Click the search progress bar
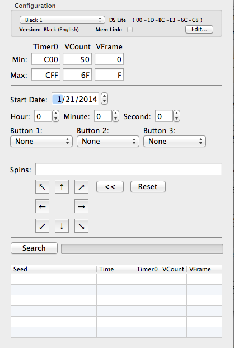Screen dimensions: 234x348 coord(142,249)
